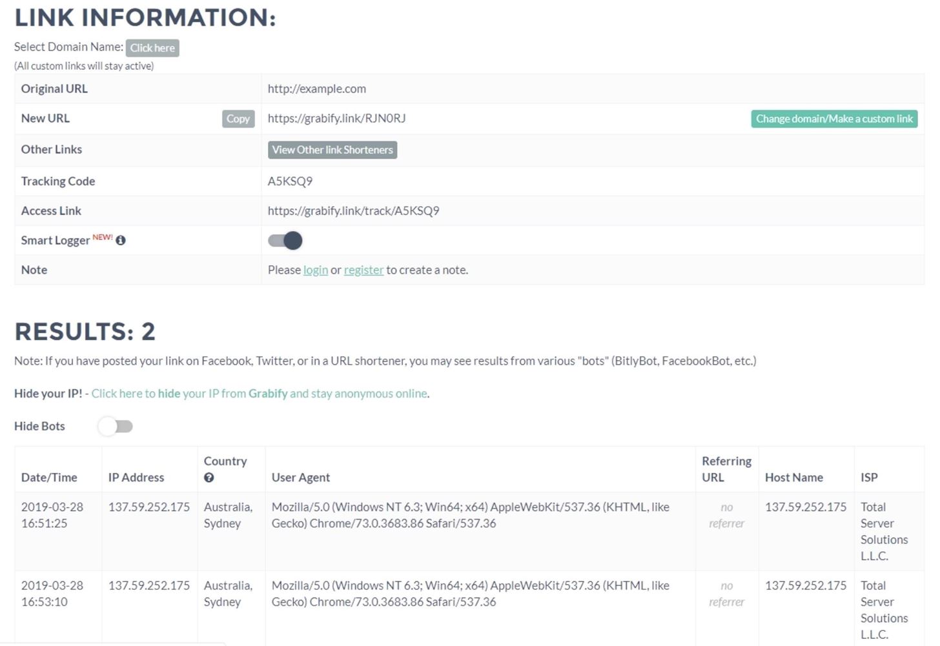The image size is (940, 646).
Task: Click the user agent in the 16:53:10 row
Action: pyautogui.click(x=471, y=594)
